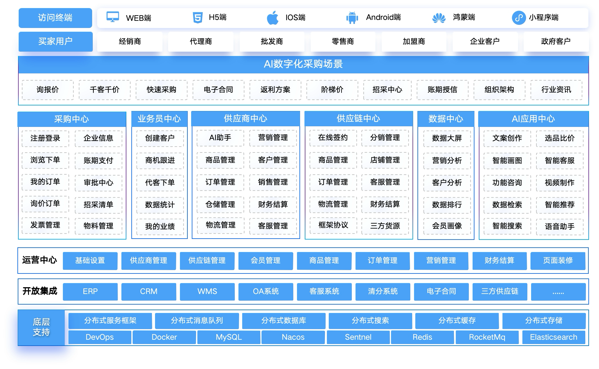Image resolution: width=599 pixels, height=369 pixels.
Task: Click the ERP integration button
Action: pos(90,292)
